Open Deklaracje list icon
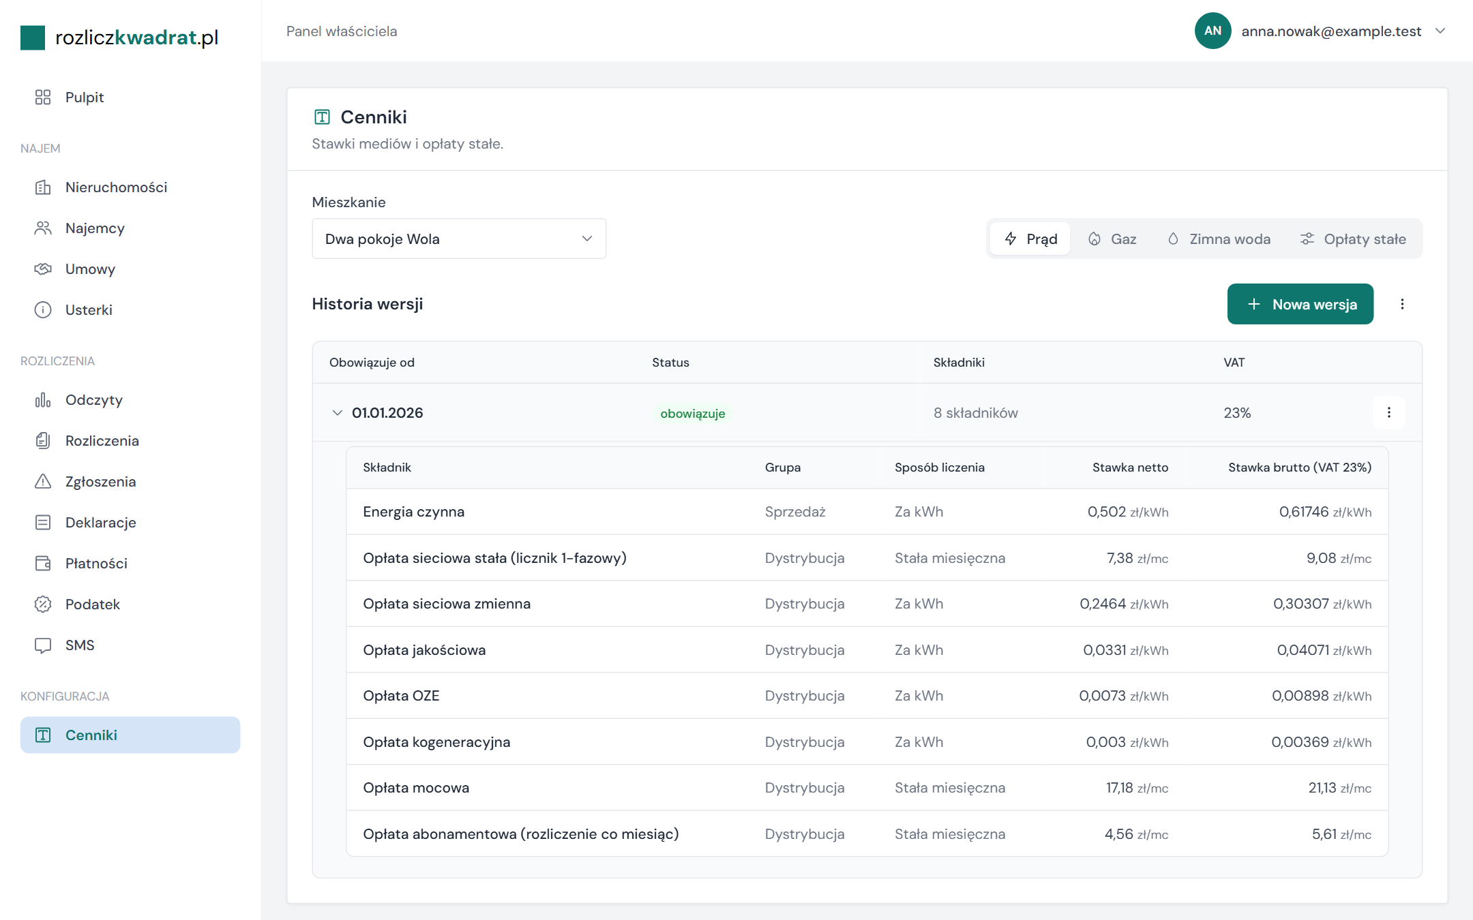1473x920 pixels. point(43,523)
